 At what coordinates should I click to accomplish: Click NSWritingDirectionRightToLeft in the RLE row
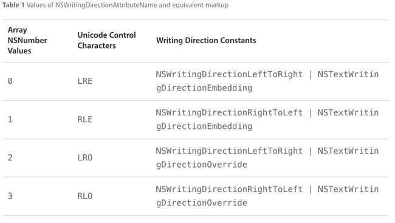pos(229,113)
